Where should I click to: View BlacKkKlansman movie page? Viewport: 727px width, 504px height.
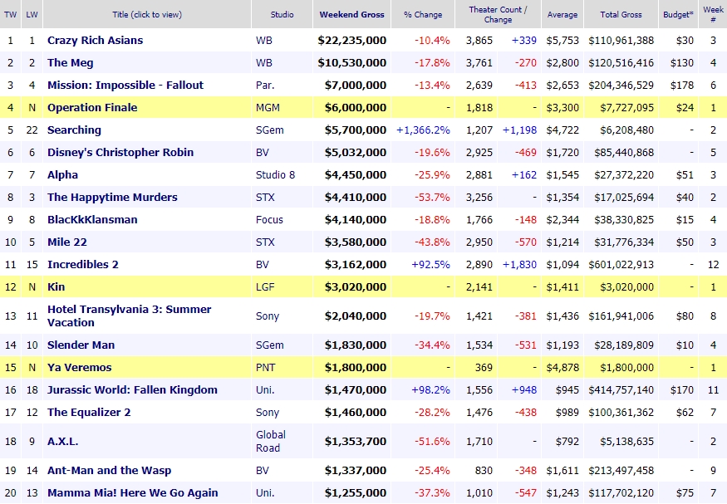(92, 219)
